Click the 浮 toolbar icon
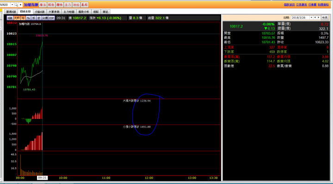 [34, 18]
